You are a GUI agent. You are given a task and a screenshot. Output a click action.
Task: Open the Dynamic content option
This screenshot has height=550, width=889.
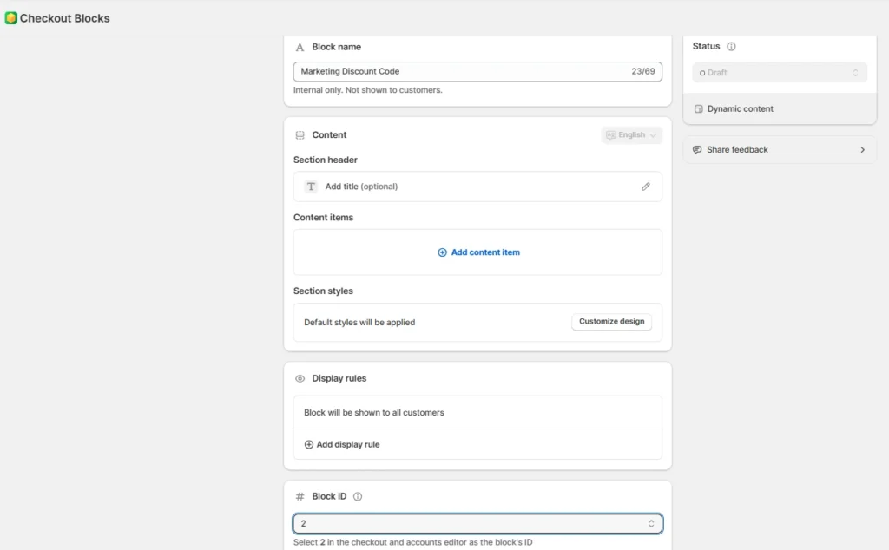(x=740, y=109)
